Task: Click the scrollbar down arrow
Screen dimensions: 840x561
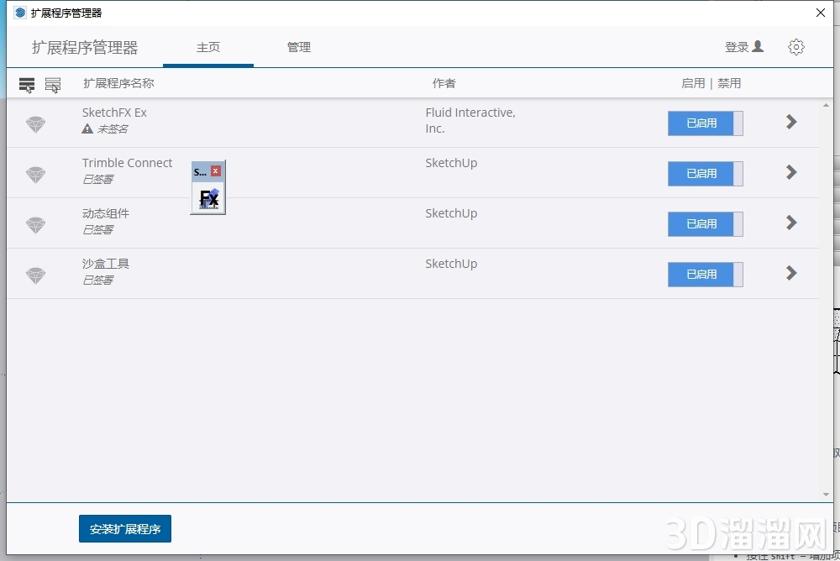Action: 826,495
